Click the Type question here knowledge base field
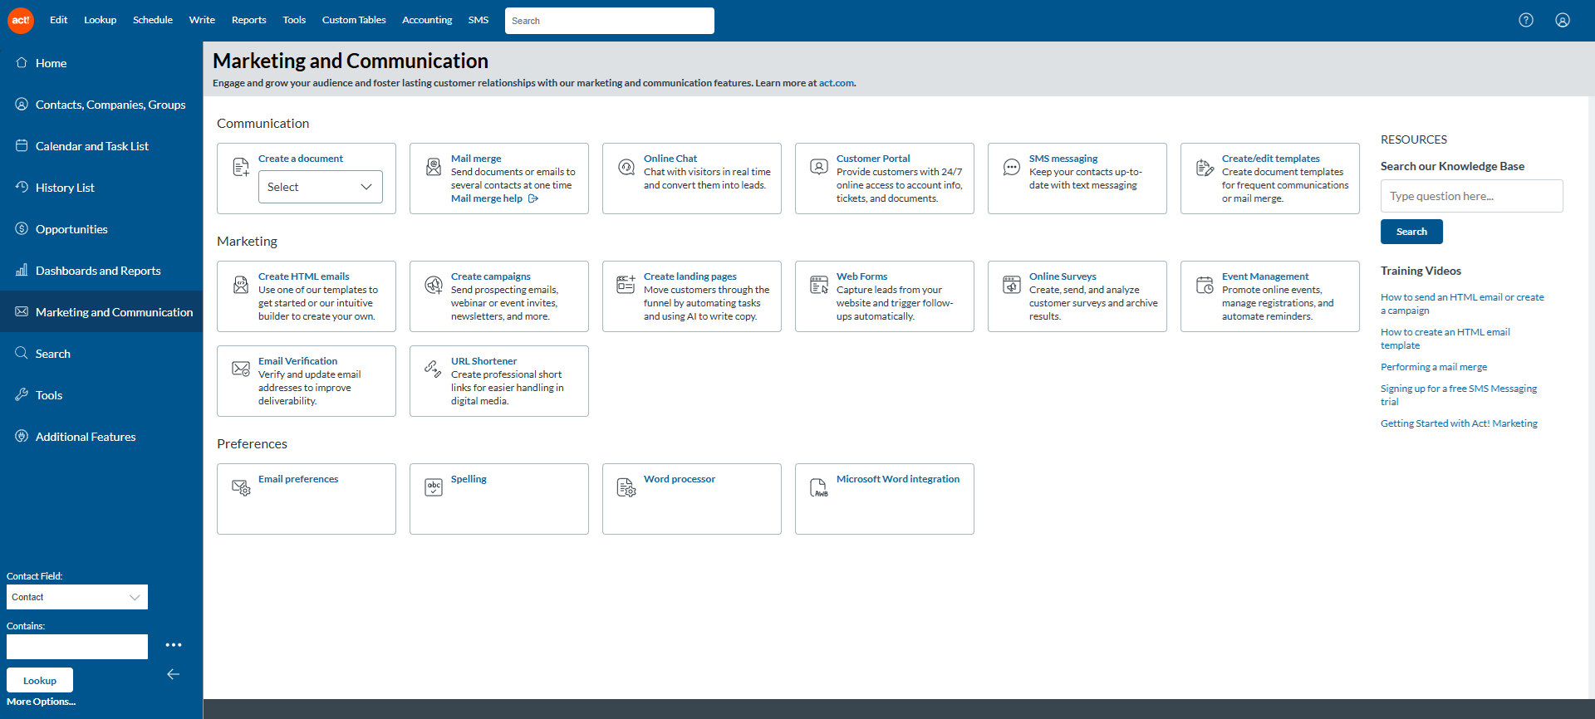Viewport: 1595px width, 719px height. (x=1472, y=196)
